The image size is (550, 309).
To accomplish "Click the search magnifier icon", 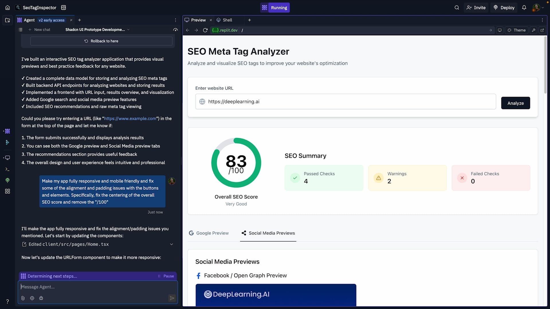I will pyautogui.click(x=457, y=8).
